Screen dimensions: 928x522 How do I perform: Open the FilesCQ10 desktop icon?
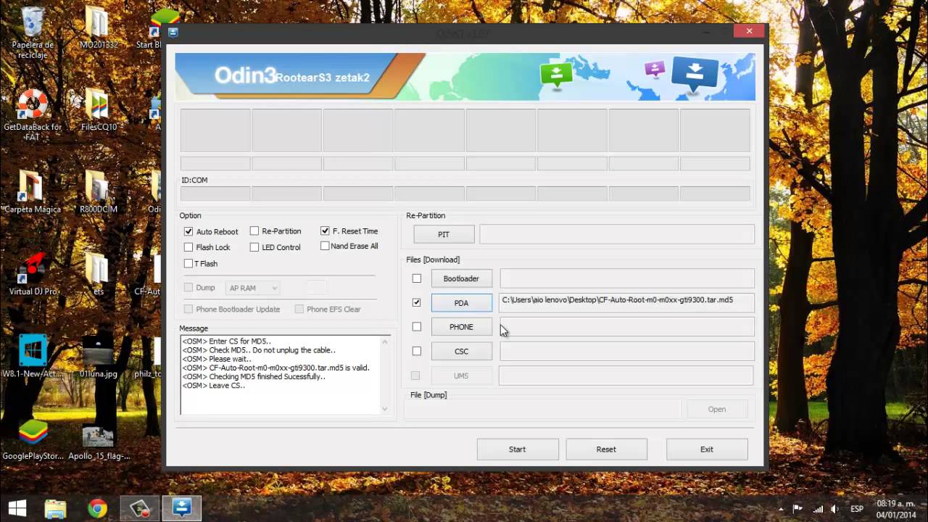(98, 110)
